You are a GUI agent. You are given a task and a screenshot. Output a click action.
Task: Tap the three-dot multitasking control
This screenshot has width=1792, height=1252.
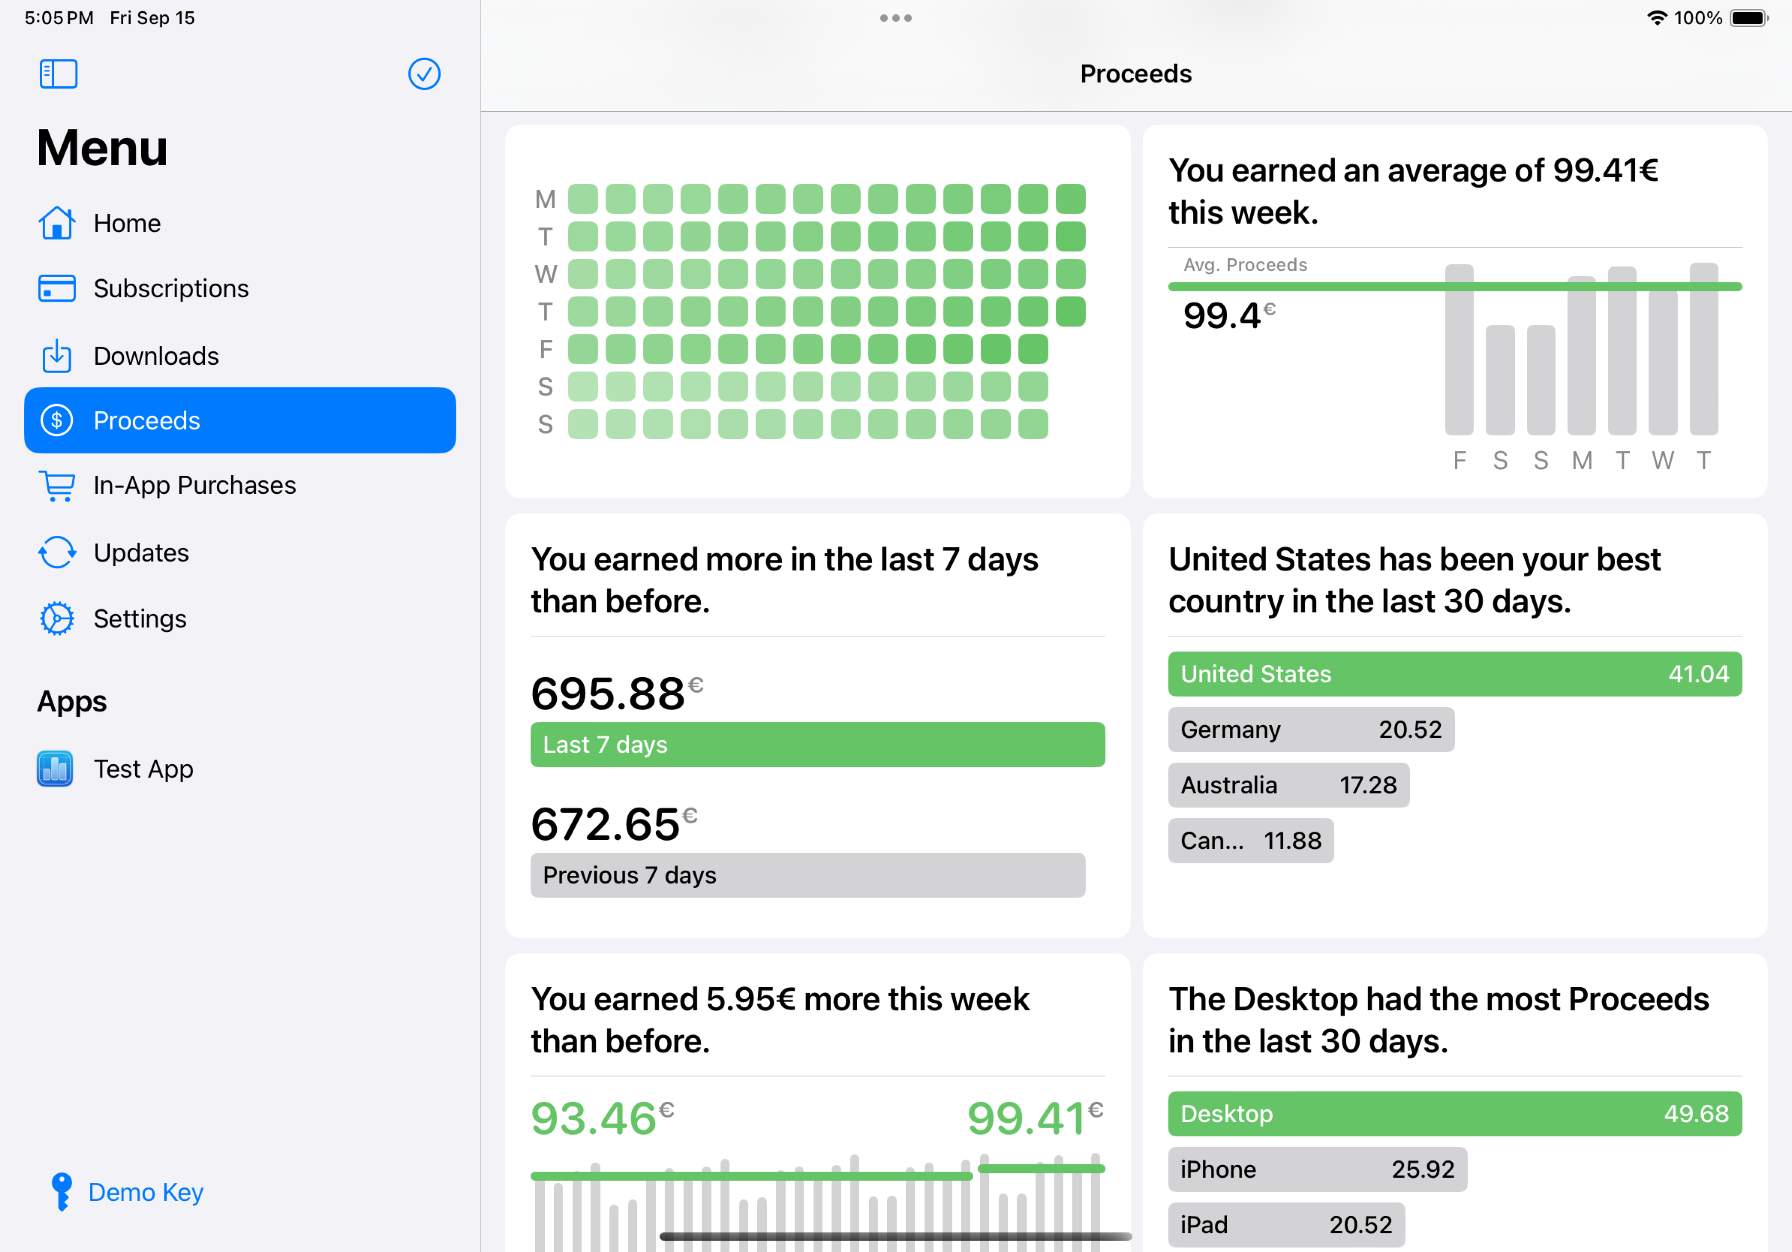(x=895, y=18)
